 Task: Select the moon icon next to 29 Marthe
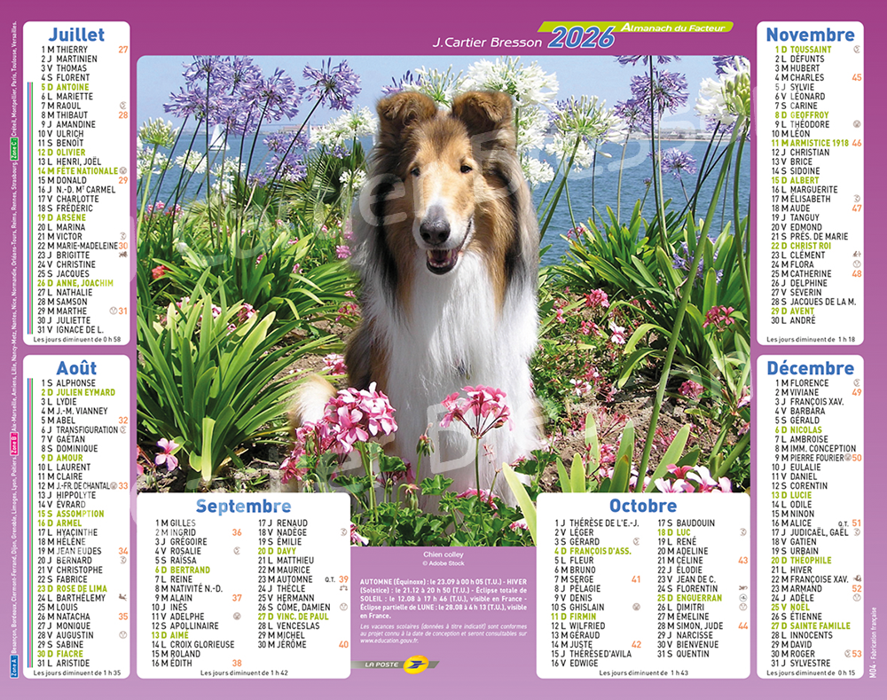[x=113, y=311]
